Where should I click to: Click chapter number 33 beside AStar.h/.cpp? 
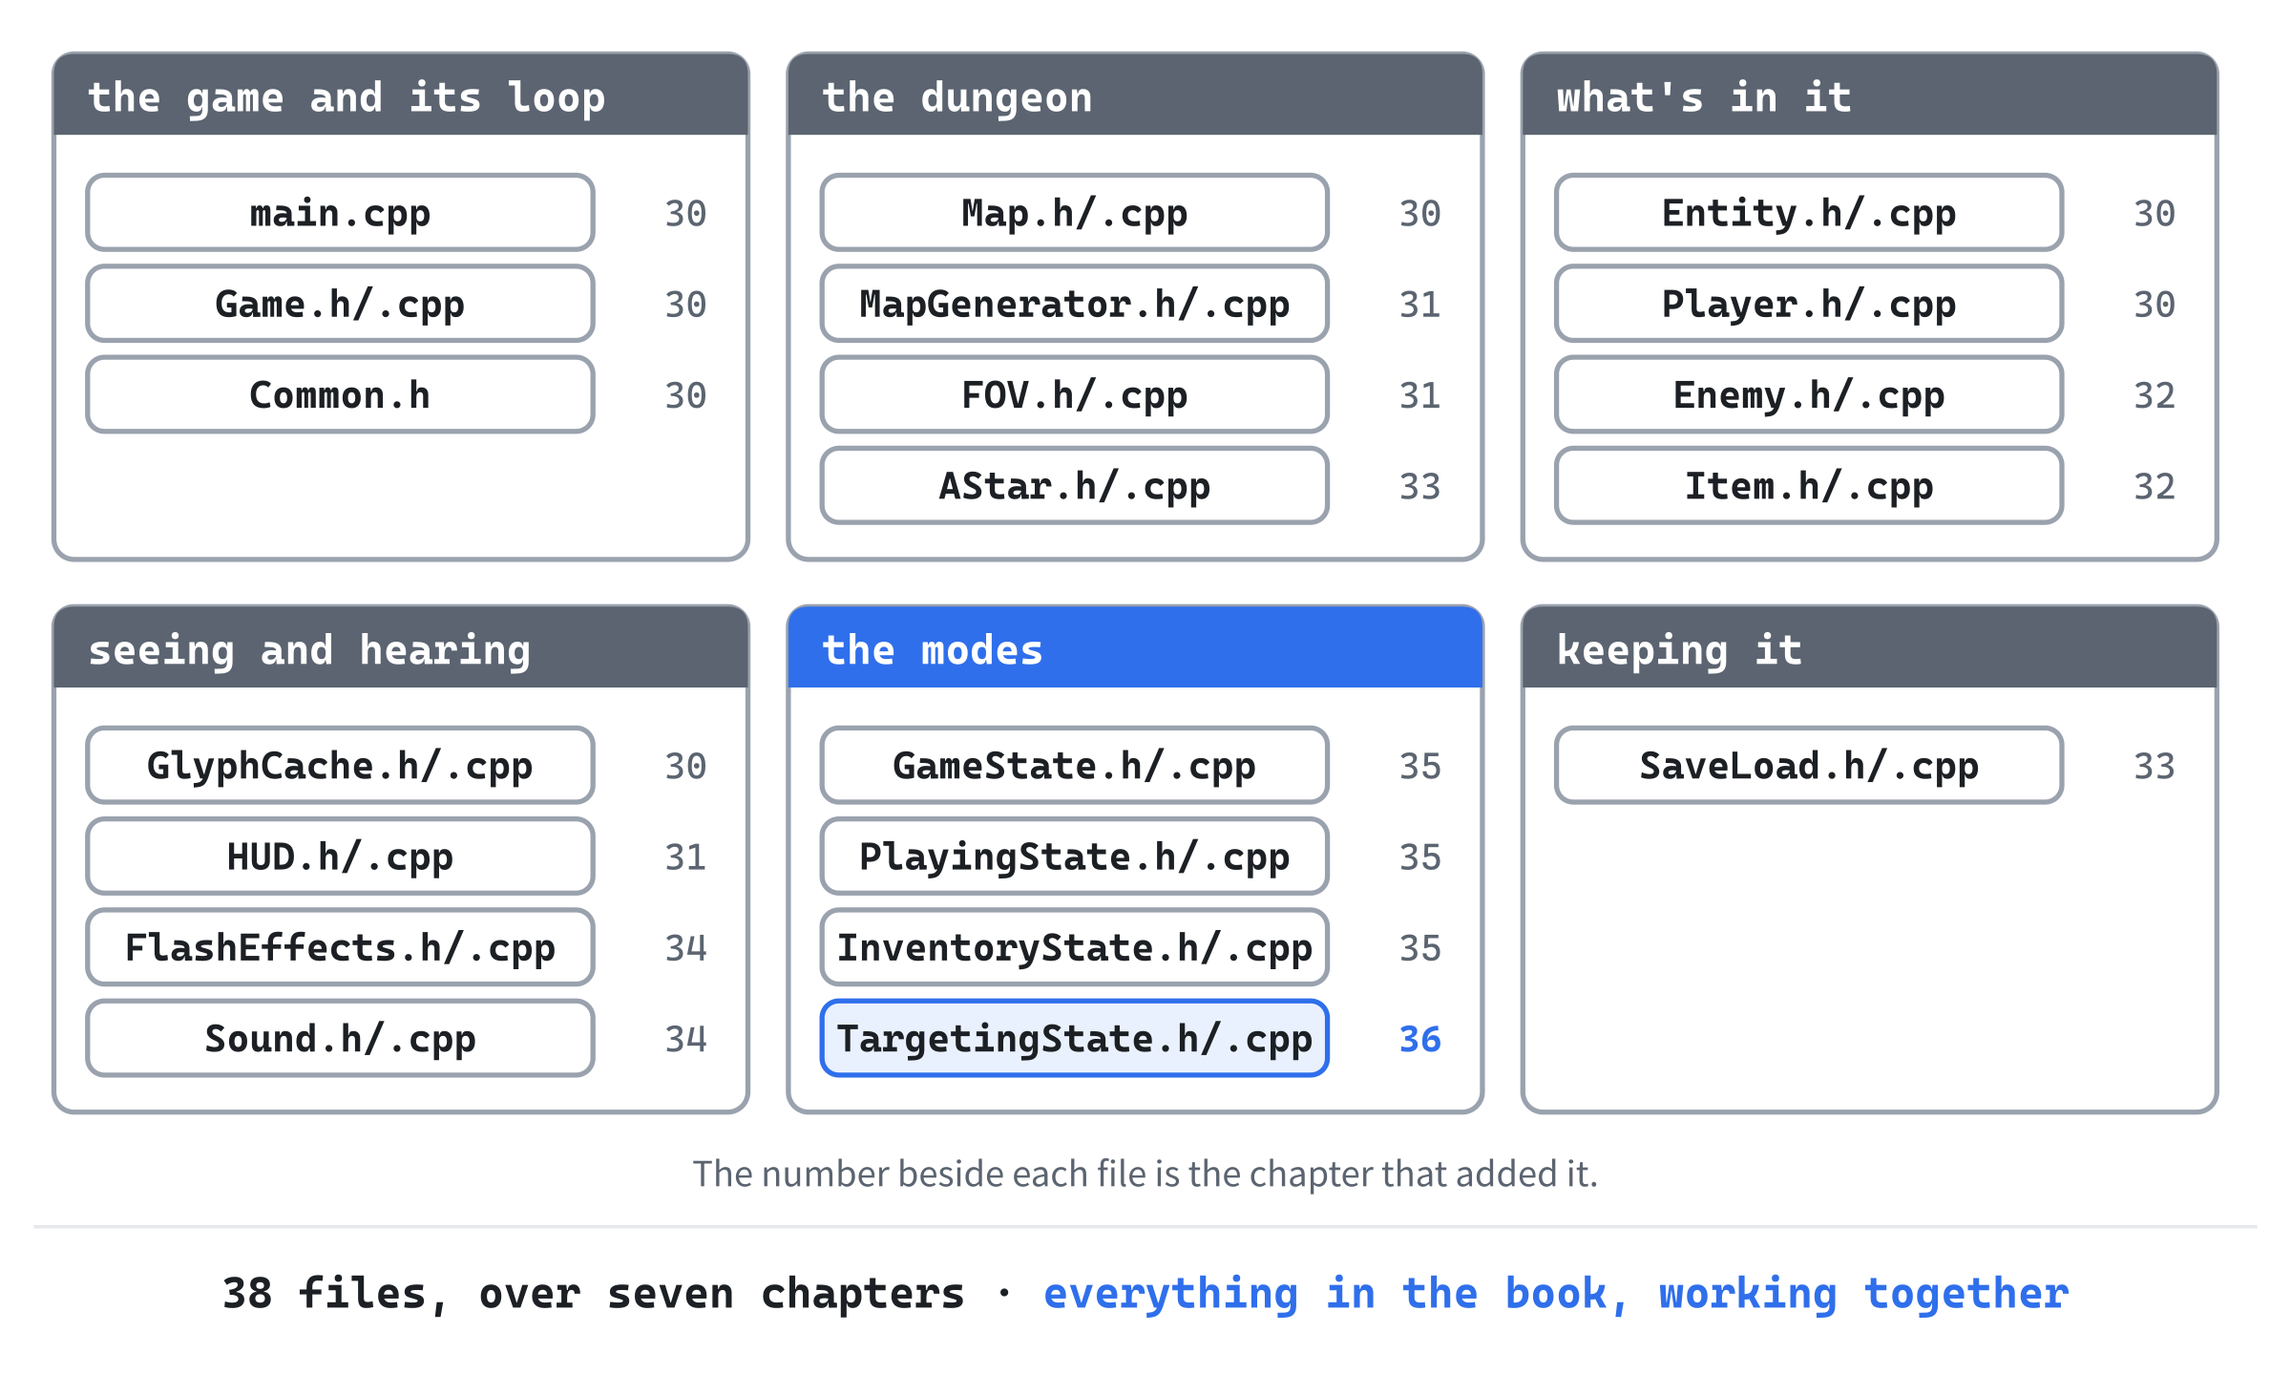[1419, 486]
